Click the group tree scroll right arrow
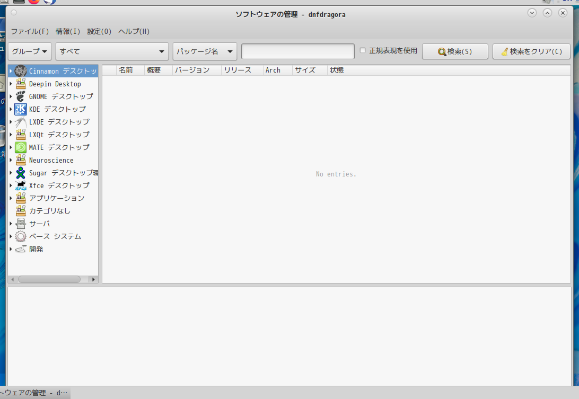 (x=93, y=279)
